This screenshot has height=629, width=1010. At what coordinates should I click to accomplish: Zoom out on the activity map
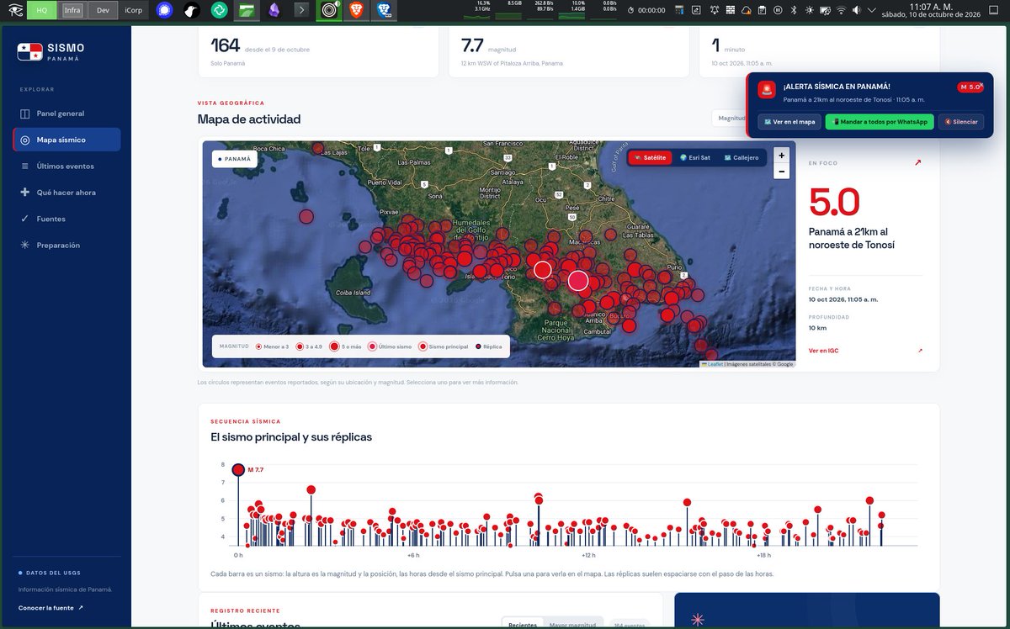pyautogui.click(x=782, y=171)
